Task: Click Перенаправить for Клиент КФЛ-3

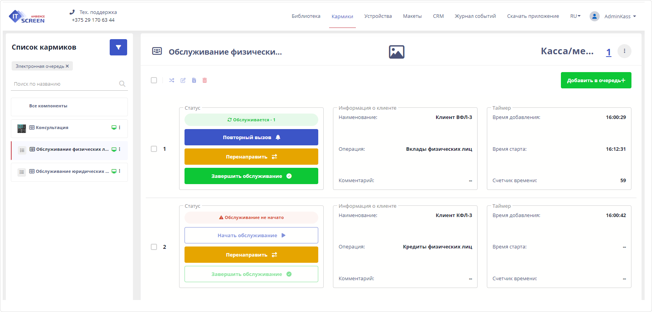Action: pos(251,255)
